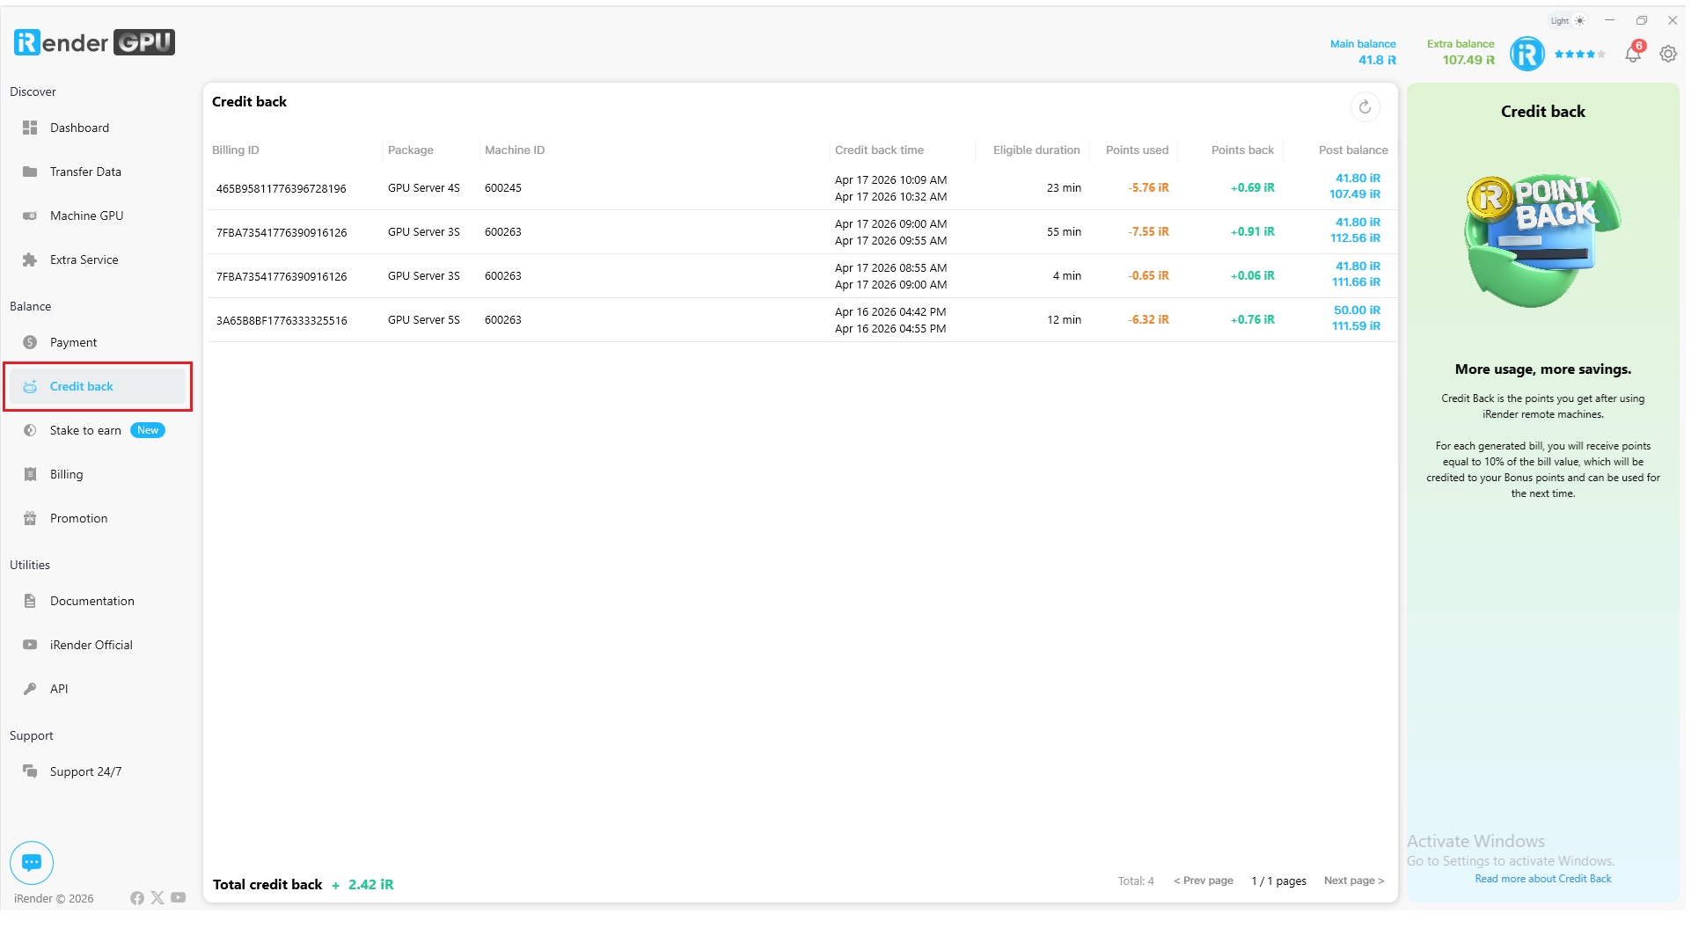This screenshot has width=1691, height=928.
Task: Click Prev page pagination button
Action: 1203,881
